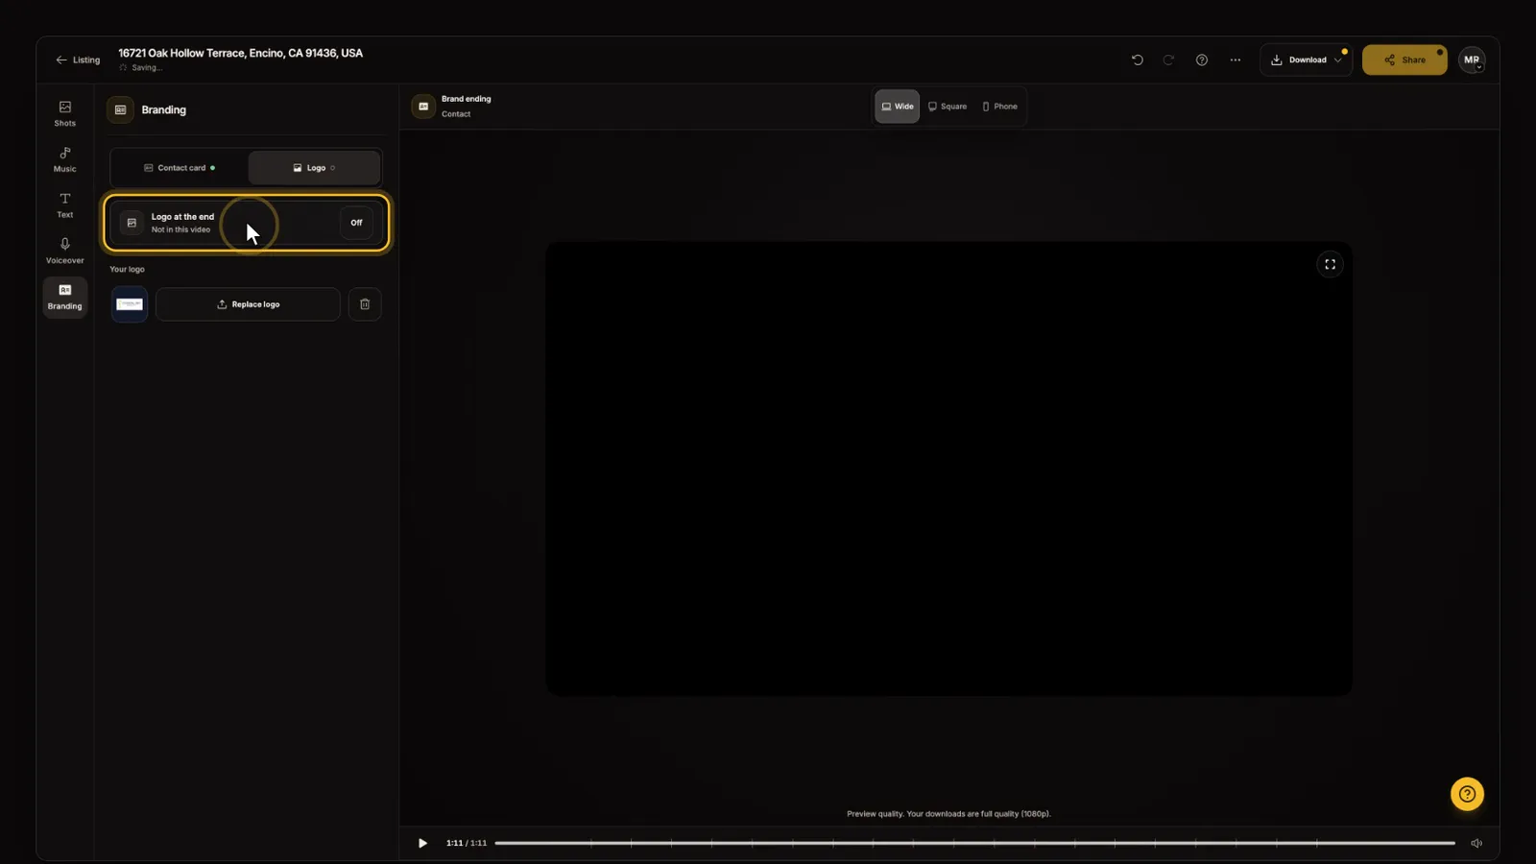
Task: Open the MR account menu
Action: point(1472,60)
